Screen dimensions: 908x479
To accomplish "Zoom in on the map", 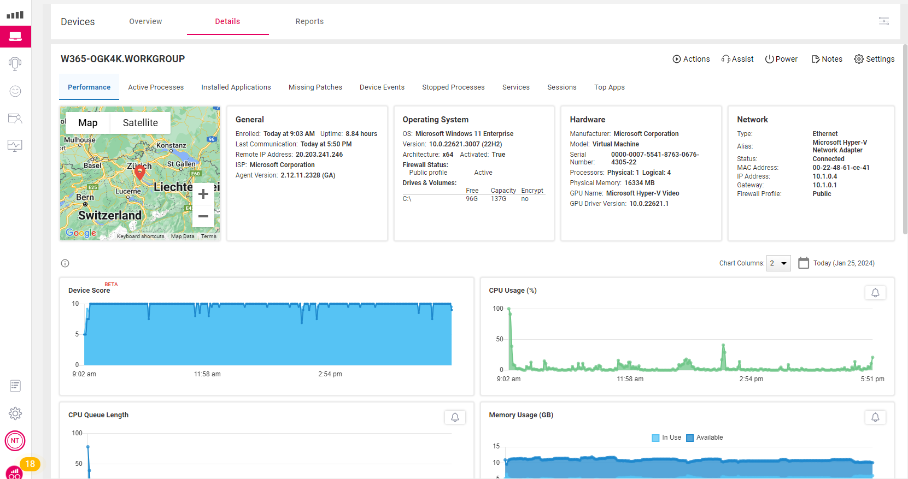I will pyautogui.click(x=203, y=194).
